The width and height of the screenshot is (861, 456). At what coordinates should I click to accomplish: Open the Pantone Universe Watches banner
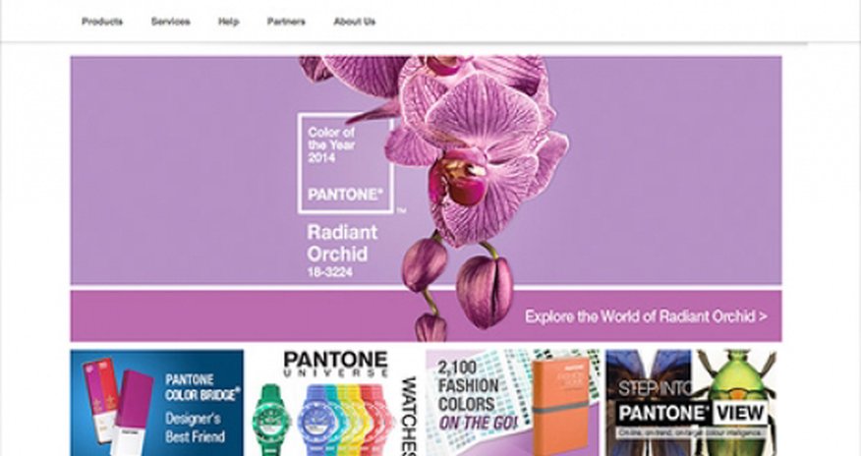click(335, 403)
